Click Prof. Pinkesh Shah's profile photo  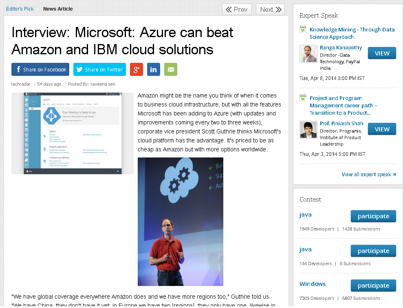(308, 130)
